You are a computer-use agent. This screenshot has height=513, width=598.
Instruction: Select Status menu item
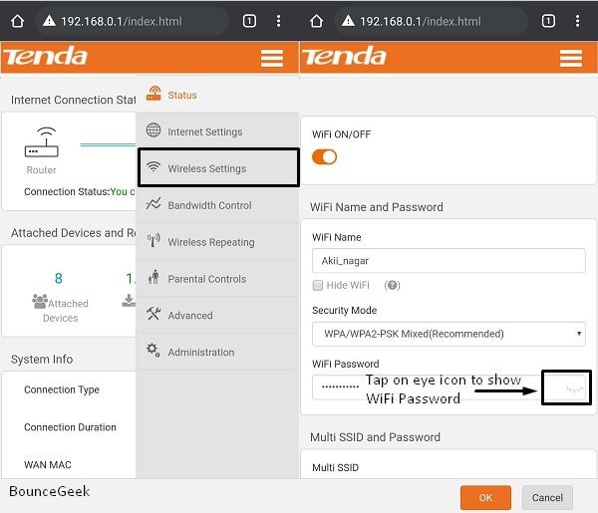pos(217,95)
